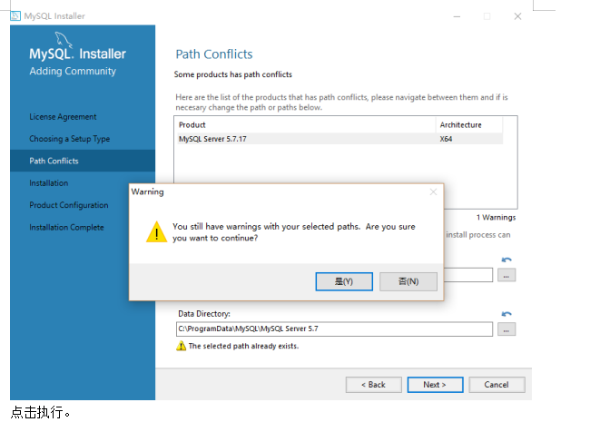Click 'The selected path already exists.' message
Image resolution: width=600 pixels, height=422 pixels.
coord(244,346)
